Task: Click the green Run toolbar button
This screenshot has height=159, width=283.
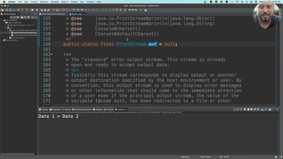Action: [x=19, y=10]
